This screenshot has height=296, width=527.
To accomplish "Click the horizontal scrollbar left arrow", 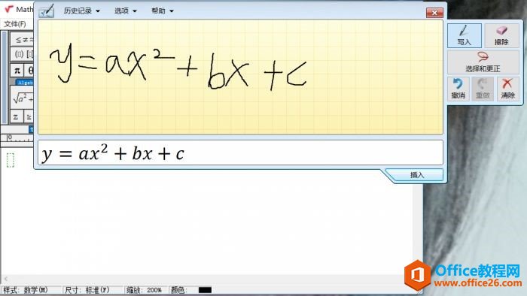I will pos(6,279).
